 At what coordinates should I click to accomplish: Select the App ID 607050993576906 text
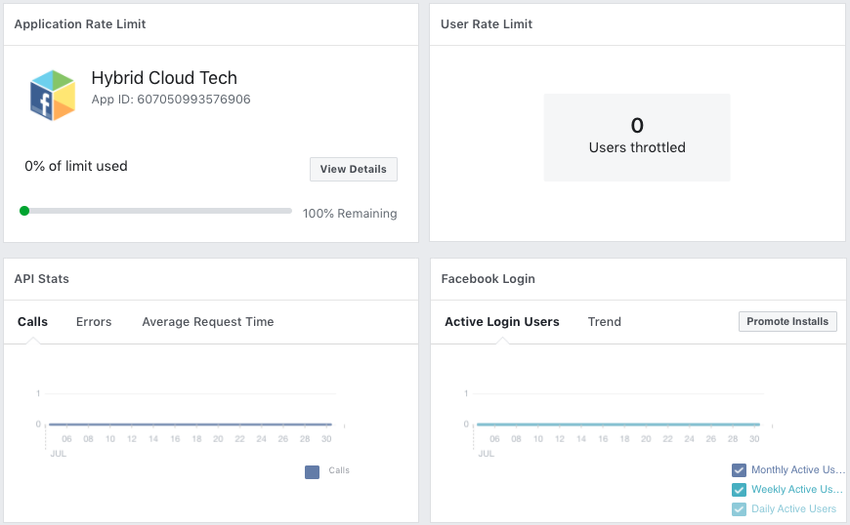[x=171, y=99]
